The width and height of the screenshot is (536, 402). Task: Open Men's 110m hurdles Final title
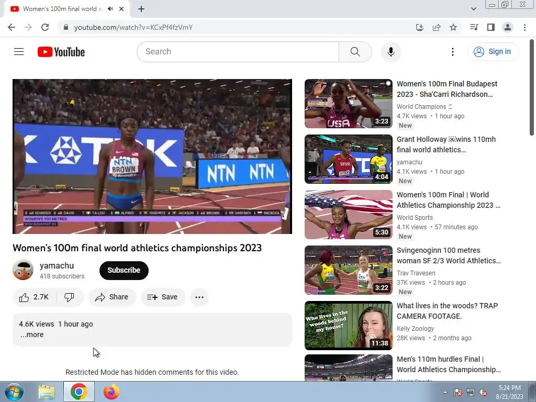click(x=449, y=364)
